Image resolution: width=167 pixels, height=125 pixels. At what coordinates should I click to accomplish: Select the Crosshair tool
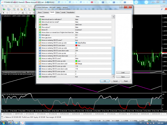7,13
